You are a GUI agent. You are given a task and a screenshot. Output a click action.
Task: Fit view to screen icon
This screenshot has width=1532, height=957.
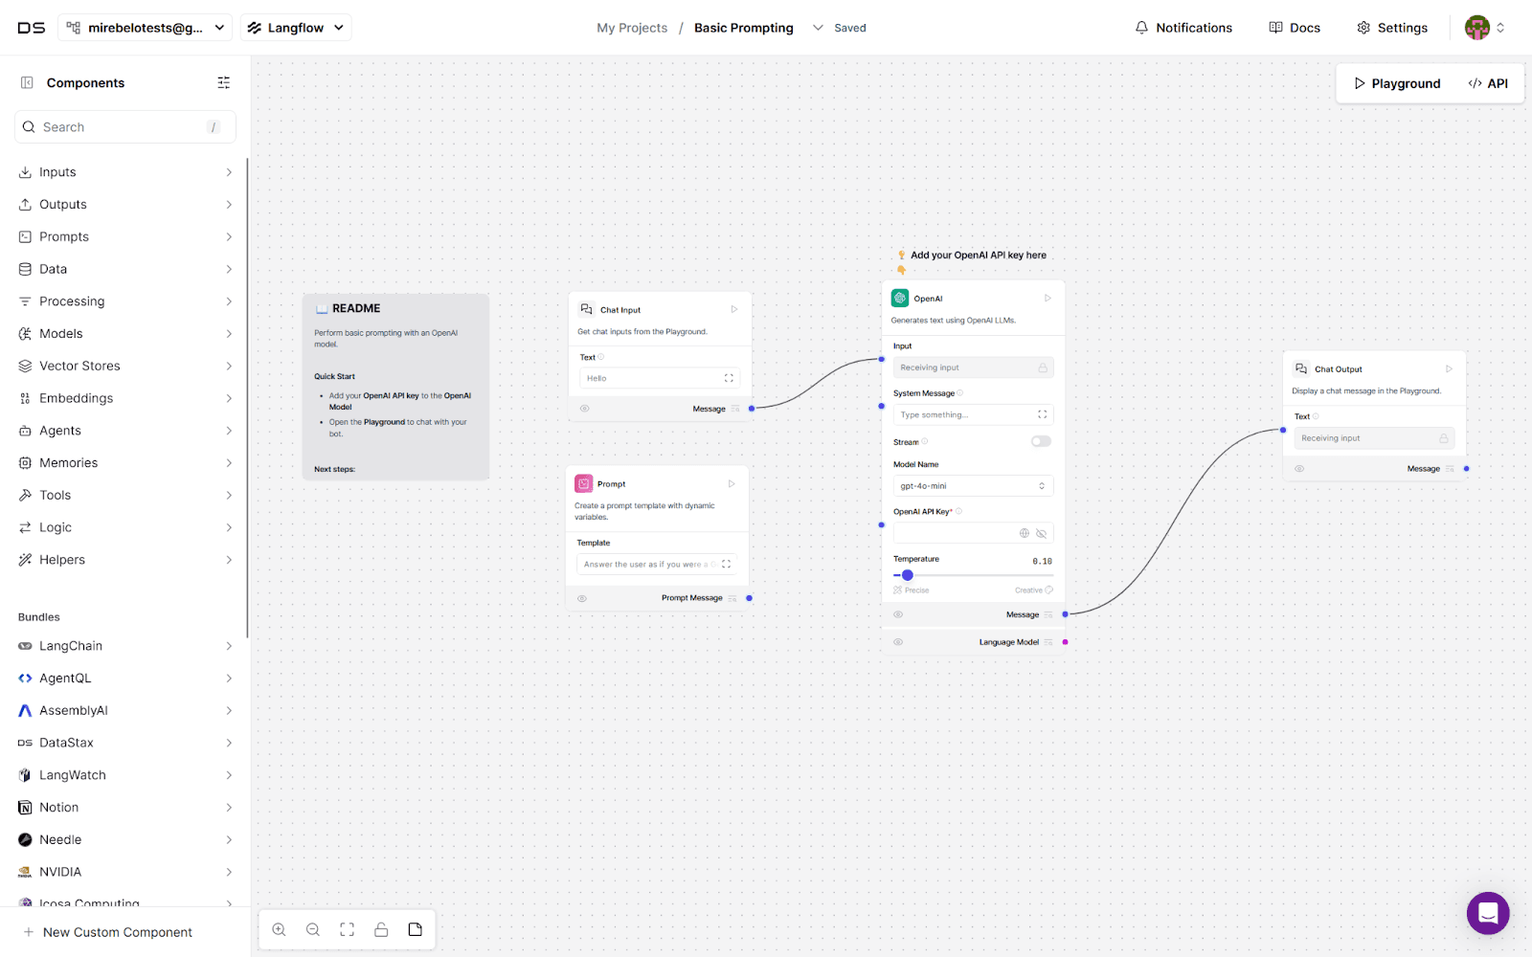pos(348,929)
